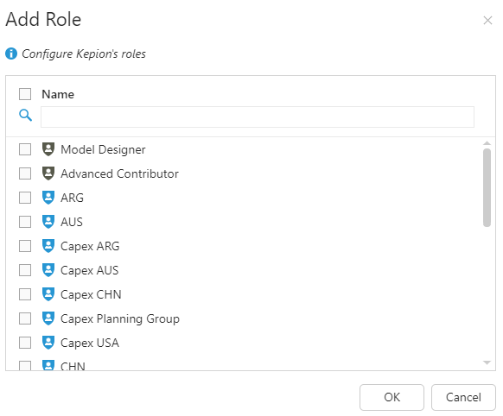The width and height of the screenshot is (503, 416).
Task: Click the role name search field
Action: click(258, 117)
